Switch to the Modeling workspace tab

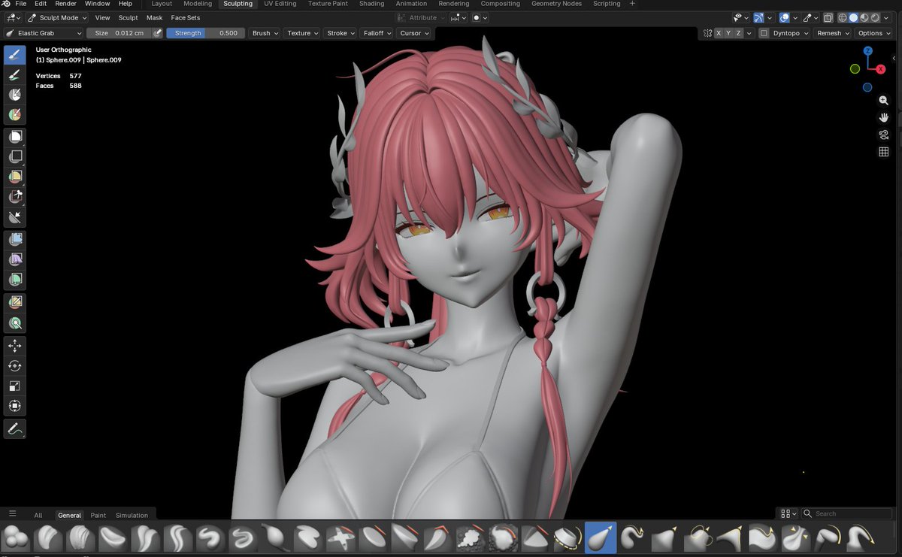coord(198,4)
